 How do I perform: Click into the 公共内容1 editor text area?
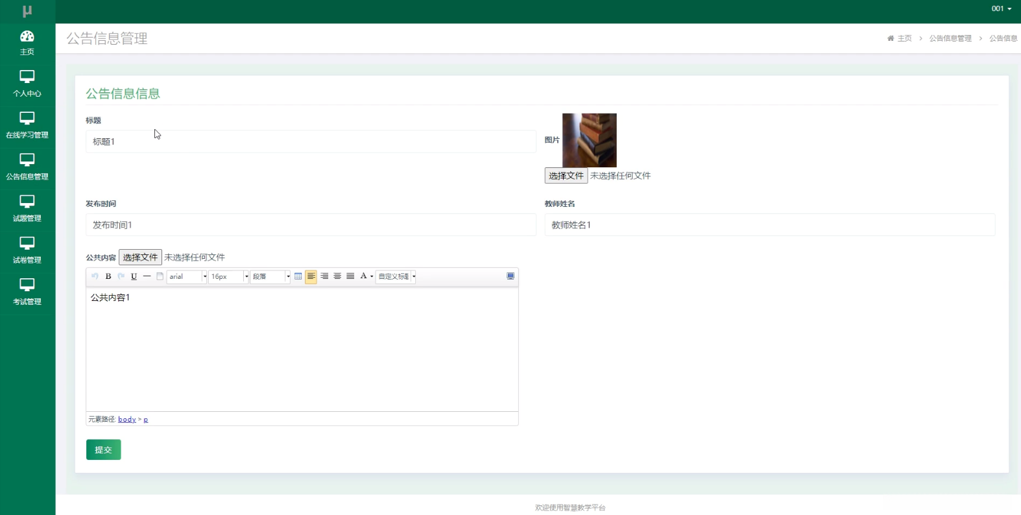click(302, 350)
